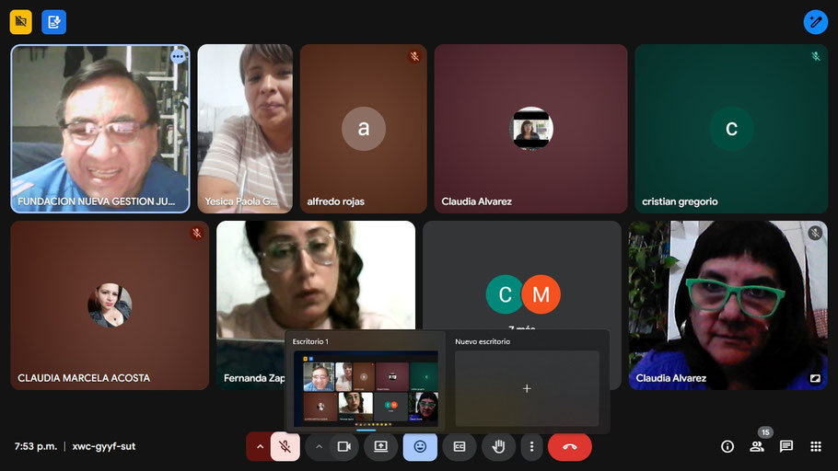Screen dimensions: 838x471
Task: Click the present screen icon
Action: (x=381, y=446)
